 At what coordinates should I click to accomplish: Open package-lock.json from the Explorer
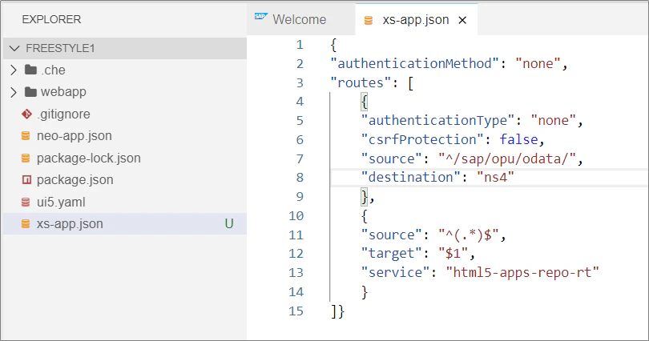89,158
